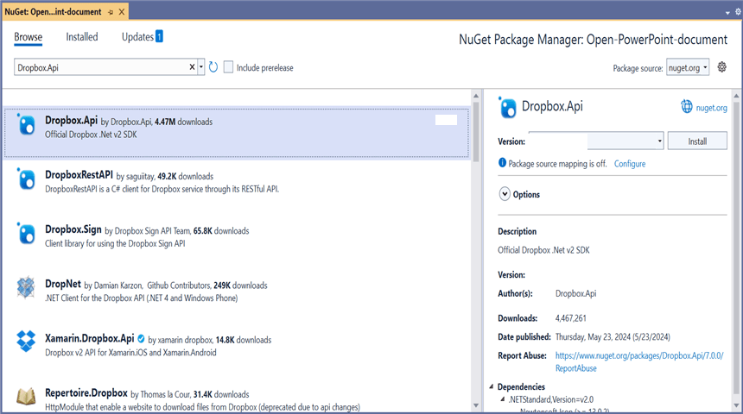Screen dimensions: 743x414
Task: Select the Repertoire.Dropbox book icon
Action: tap(26, 396)
